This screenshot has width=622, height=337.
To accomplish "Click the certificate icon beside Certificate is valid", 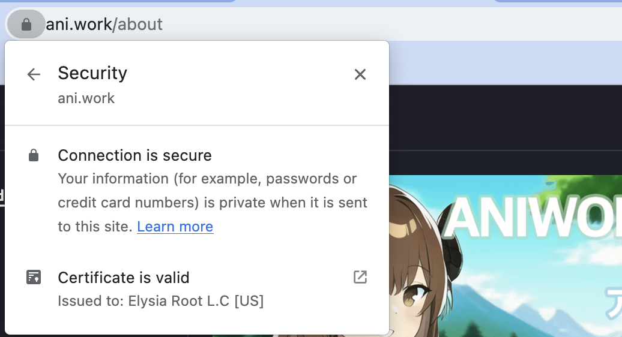I will pyautogui.click(x=34, y=278).
